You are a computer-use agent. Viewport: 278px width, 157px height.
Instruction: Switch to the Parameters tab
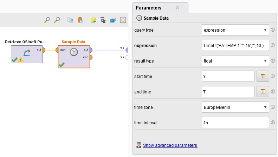click(149, 8)
